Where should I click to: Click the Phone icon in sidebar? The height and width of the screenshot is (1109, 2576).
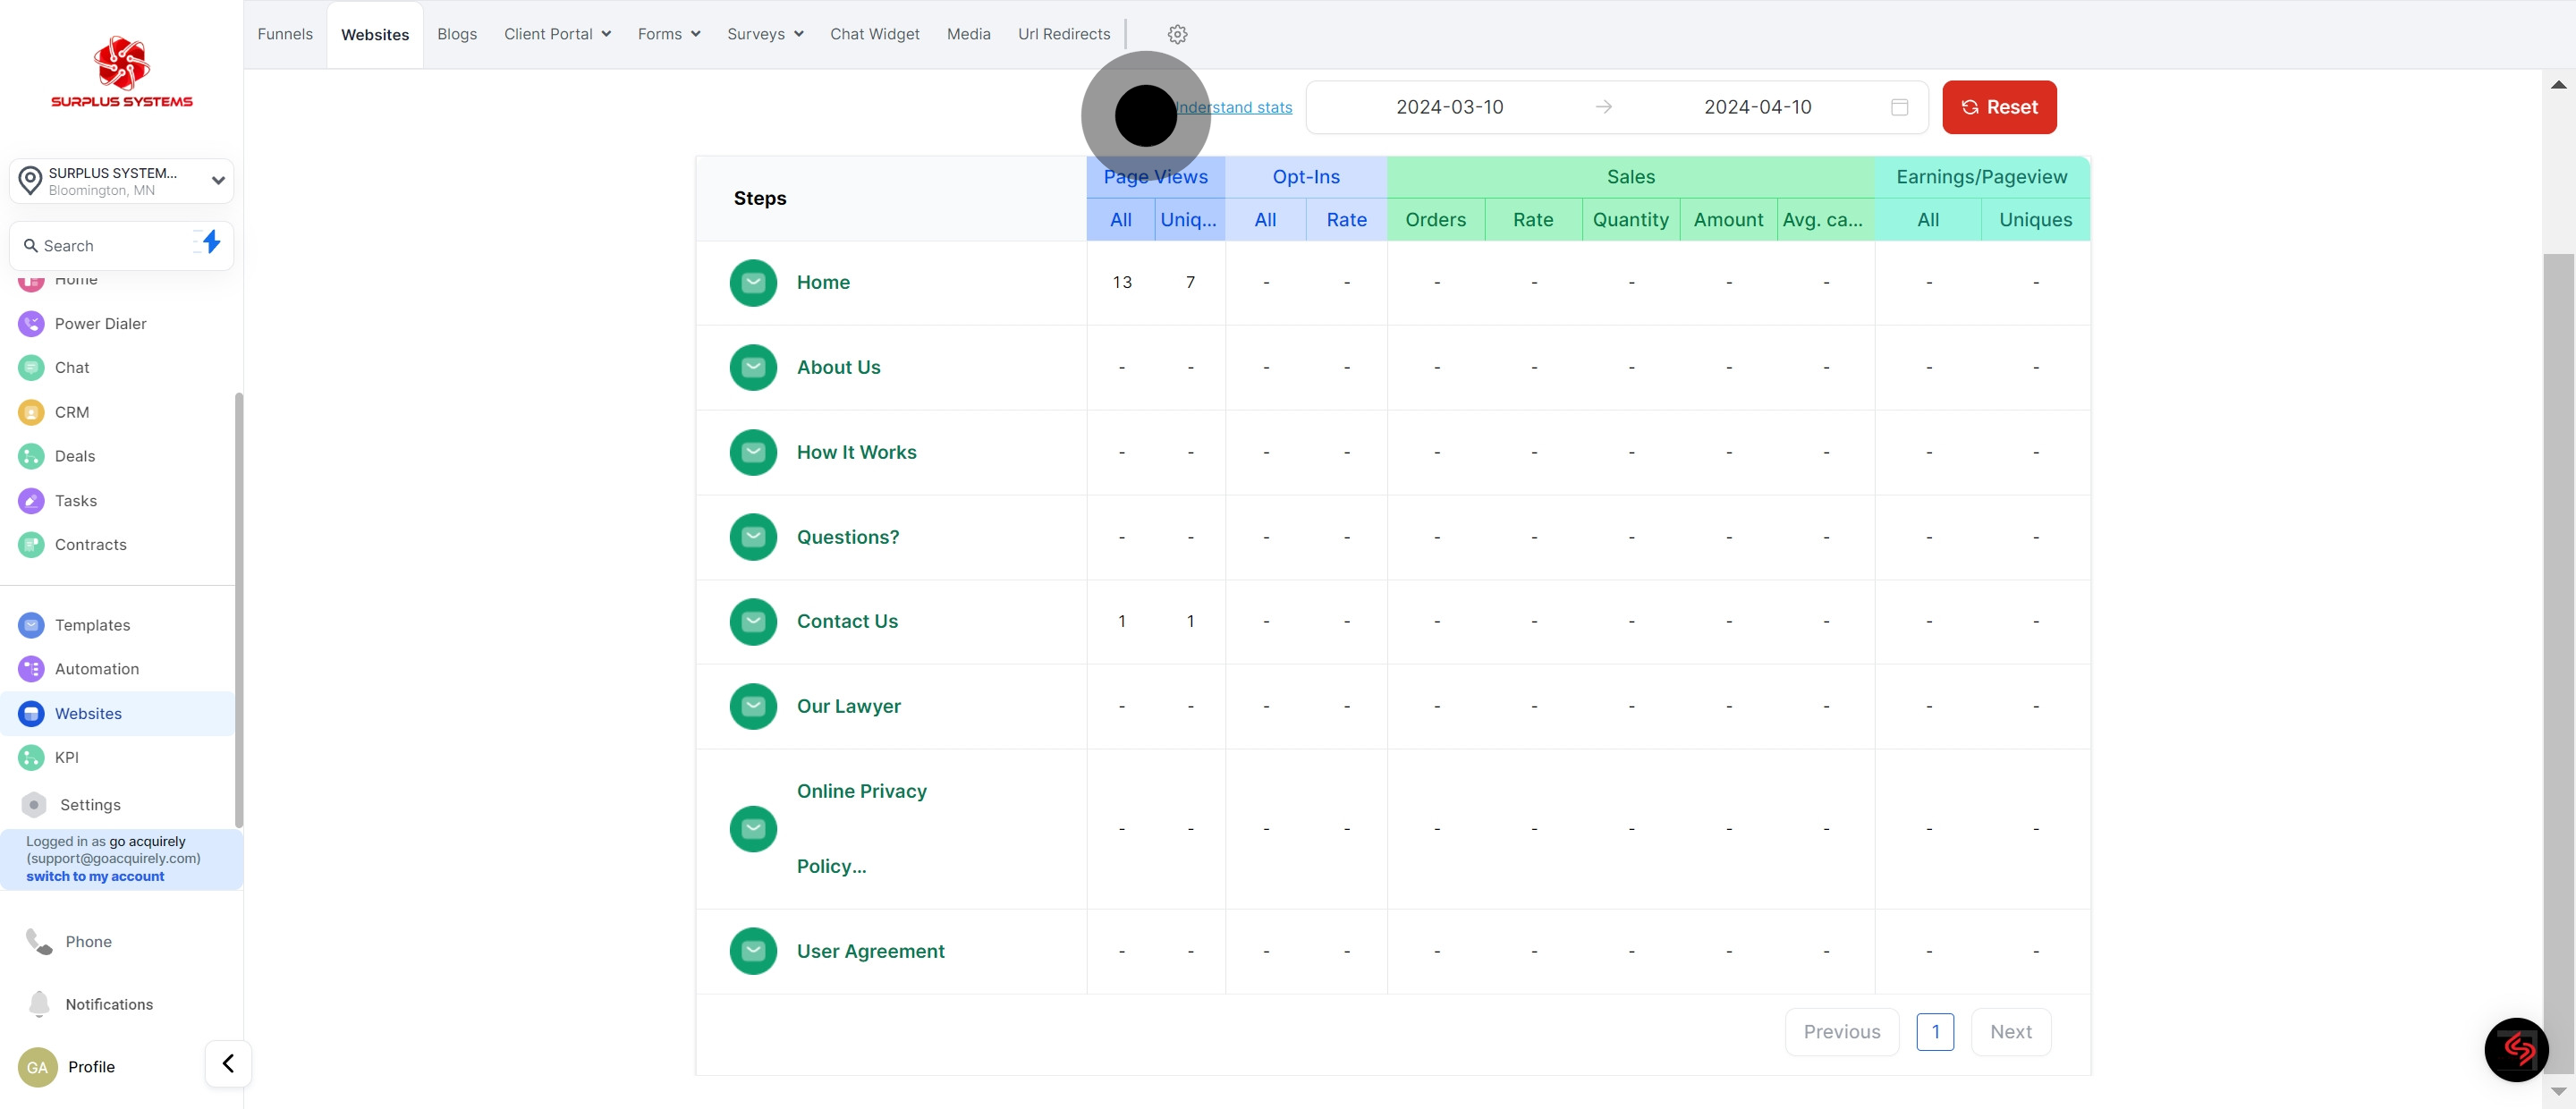(x=39, y=941)
